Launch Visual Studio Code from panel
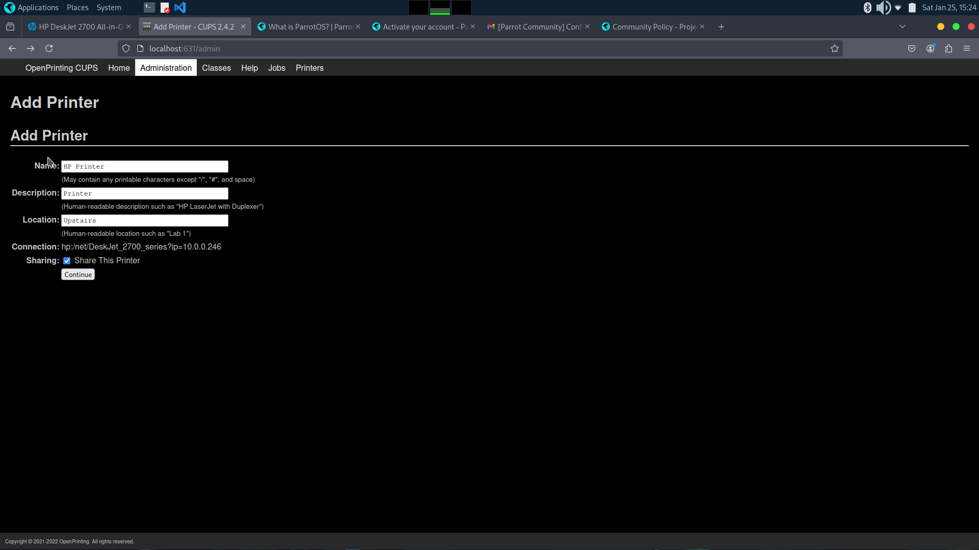 click(180, 8)
